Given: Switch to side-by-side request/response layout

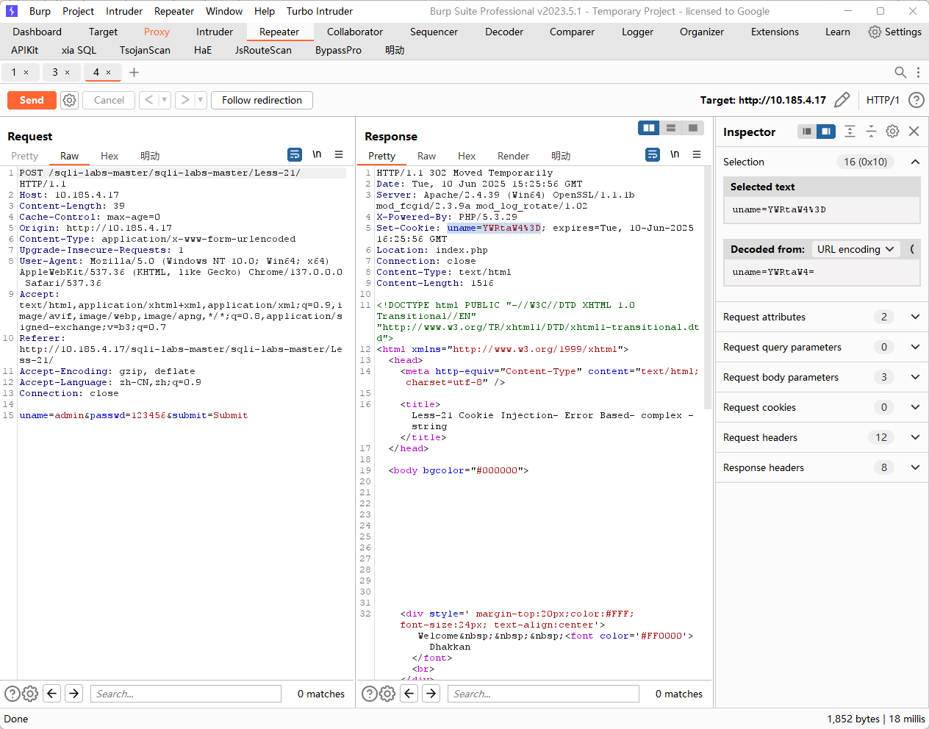Looking at the screenshot, I should coord(649,128).
